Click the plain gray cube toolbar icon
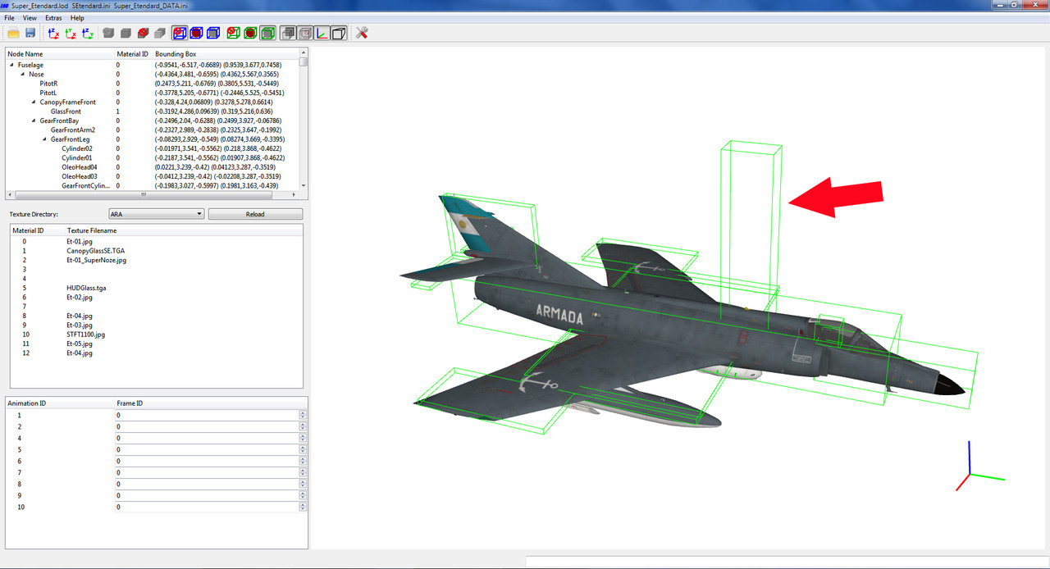 click(126, 34)
